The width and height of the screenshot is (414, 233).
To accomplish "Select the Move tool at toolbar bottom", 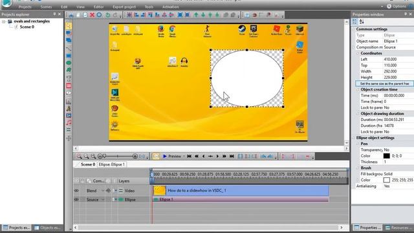I will 69,138.
